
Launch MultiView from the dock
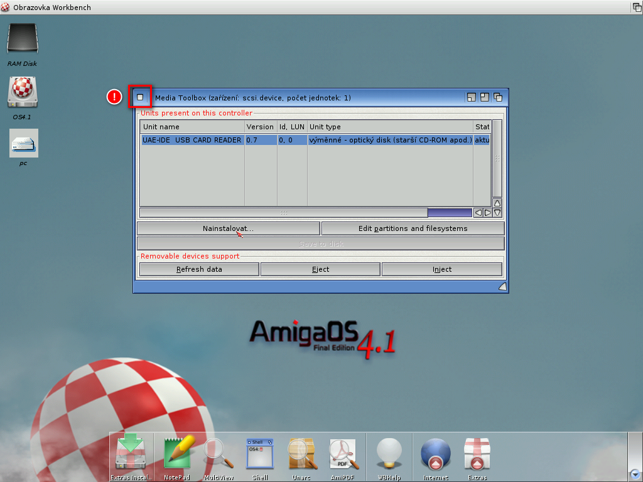(x=219, y=453)
